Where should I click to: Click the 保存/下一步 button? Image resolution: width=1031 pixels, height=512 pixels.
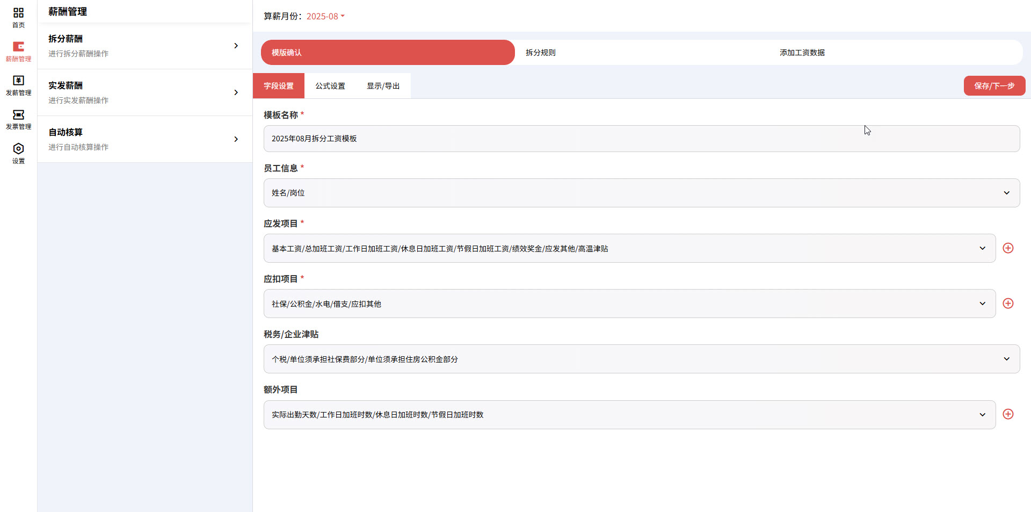994,85
